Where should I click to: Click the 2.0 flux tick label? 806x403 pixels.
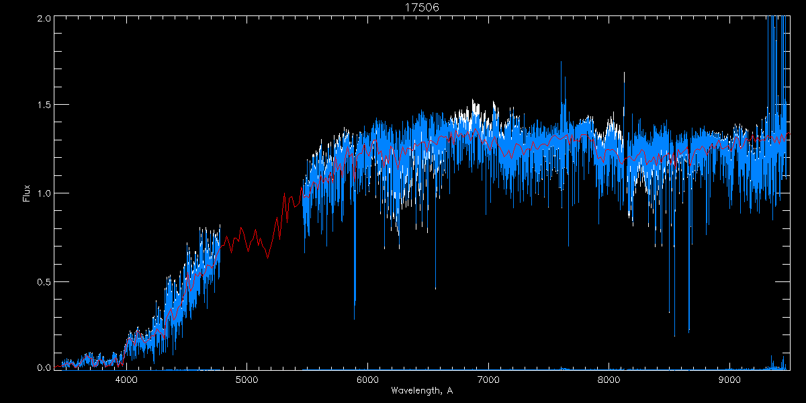click(x=42, y=18)
